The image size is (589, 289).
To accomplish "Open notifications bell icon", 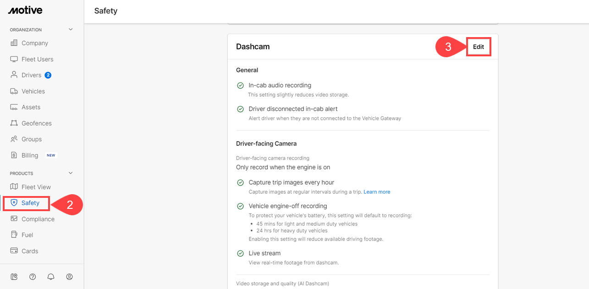I will tap(51, 277).
